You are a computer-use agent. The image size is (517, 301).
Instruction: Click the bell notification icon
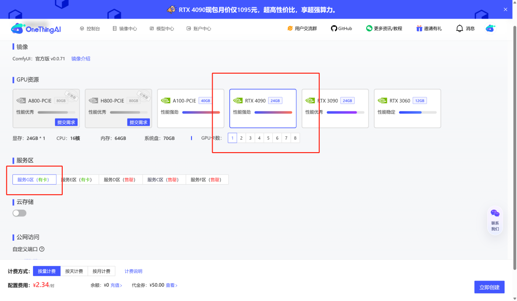pos(459,29)
